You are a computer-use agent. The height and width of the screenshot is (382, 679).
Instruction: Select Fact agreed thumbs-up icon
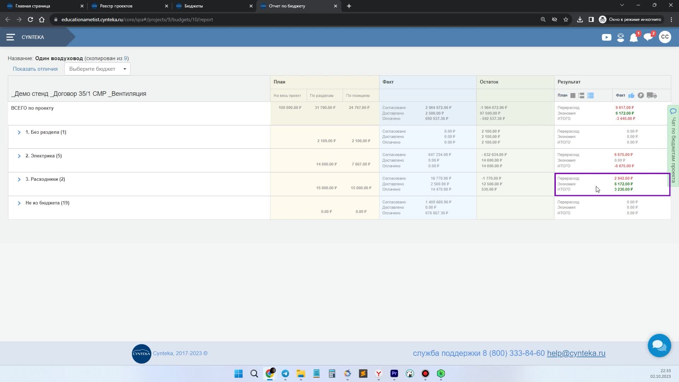(631, 95)
